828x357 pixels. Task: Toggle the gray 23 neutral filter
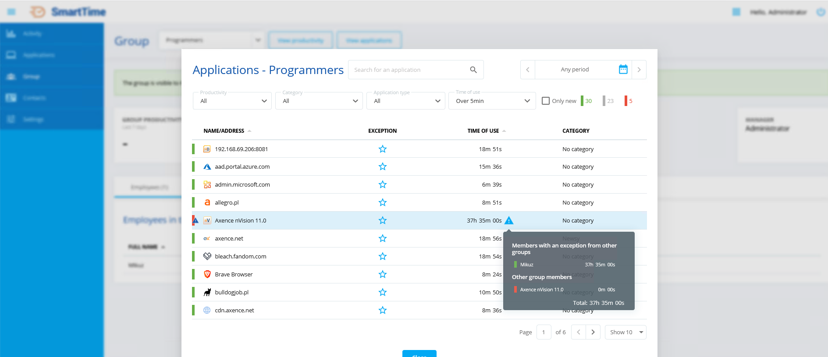(608, 101)
